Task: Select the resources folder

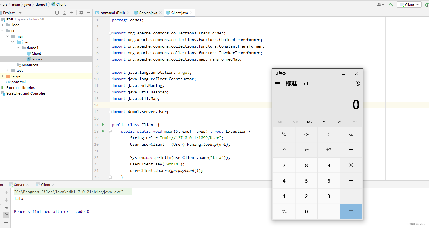Action: point(27,65)
